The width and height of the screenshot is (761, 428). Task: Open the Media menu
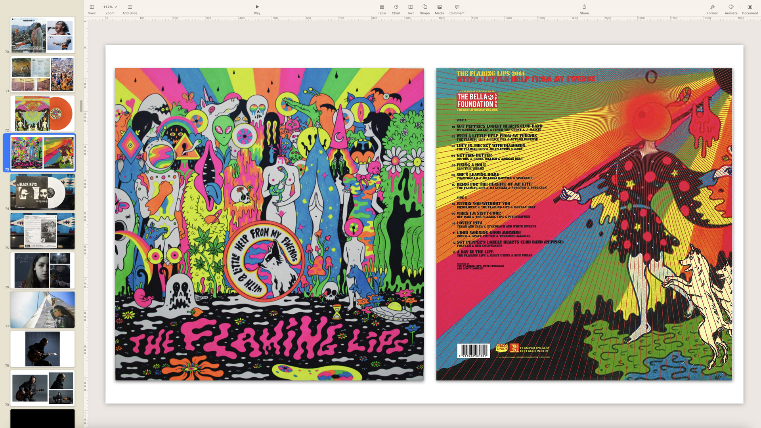tap(439, 7)
